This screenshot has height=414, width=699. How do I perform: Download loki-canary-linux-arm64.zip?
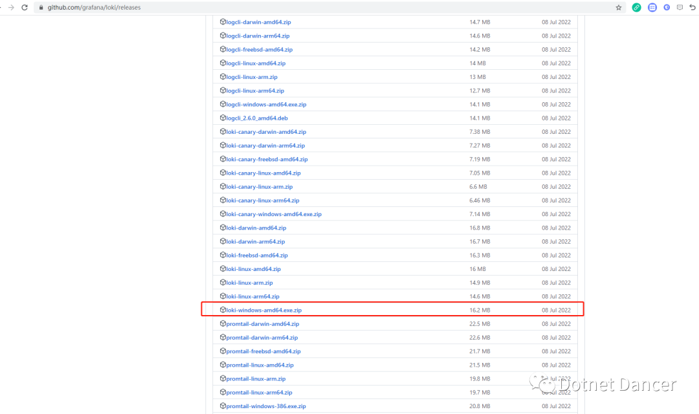pos(263,201)
